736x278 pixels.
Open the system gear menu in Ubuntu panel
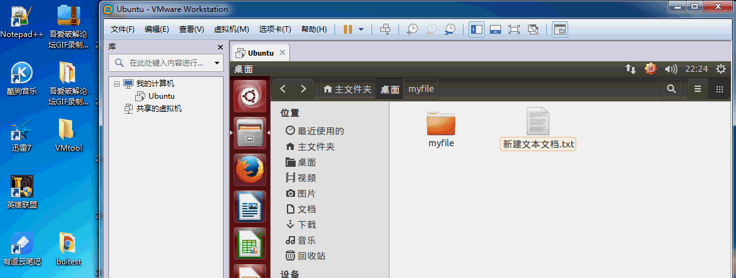[x=721, y=69]
